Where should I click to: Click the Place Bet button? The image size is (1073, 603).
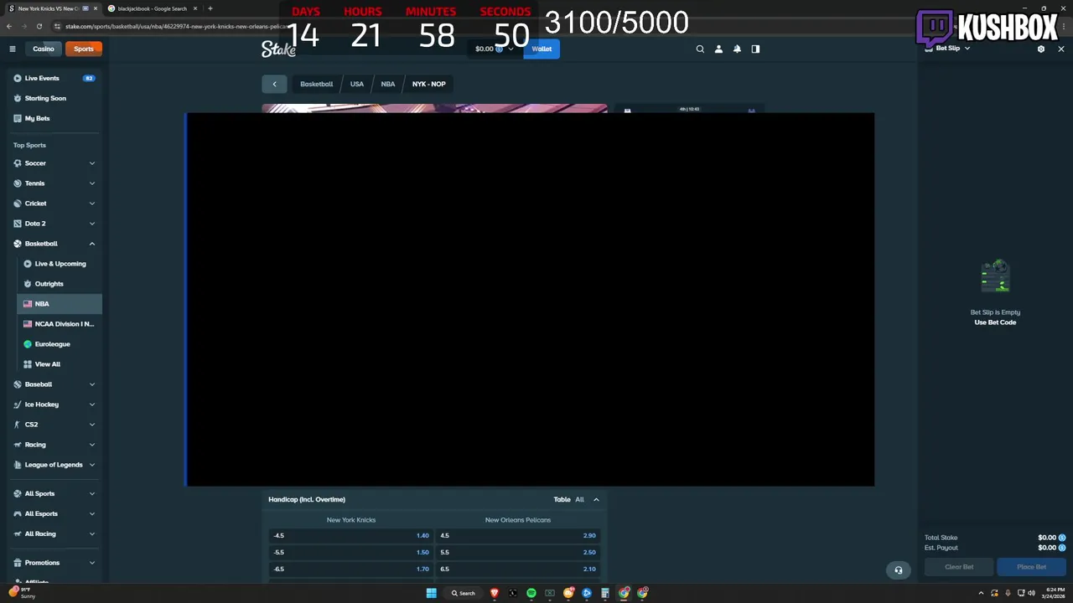click(1031, 567)
